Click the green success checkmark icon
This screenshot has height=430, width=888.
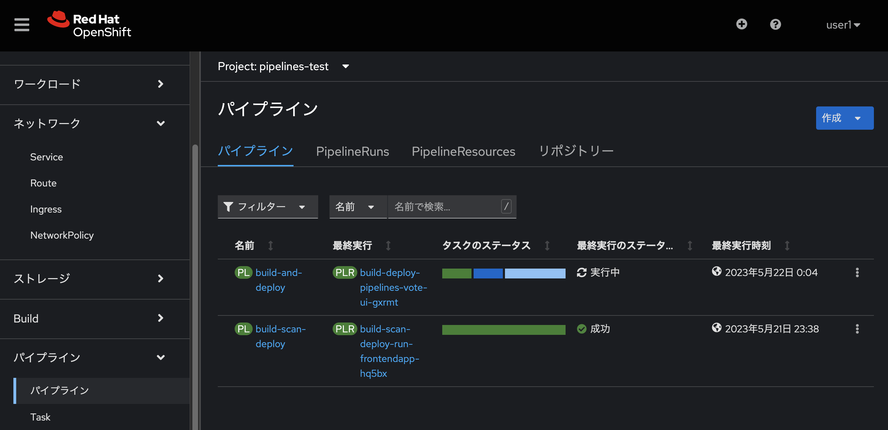click(x=581, y=329)
